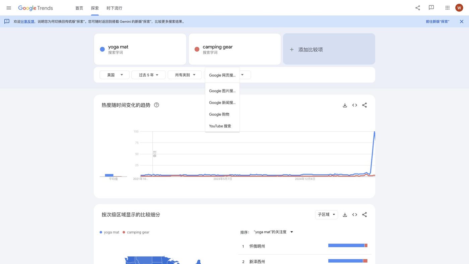
Task: Open the 美国 region dropdown
Action: [115, 75]
